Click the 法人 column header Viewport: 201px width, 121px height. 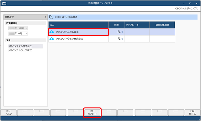(x=79, y=25)
